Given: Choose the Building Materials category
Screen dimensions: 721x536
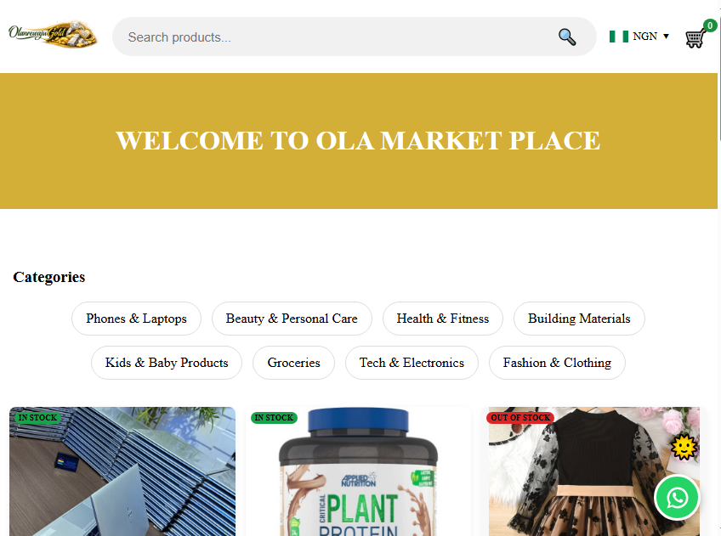Looking at the screenshot, I should click(579, 319).
